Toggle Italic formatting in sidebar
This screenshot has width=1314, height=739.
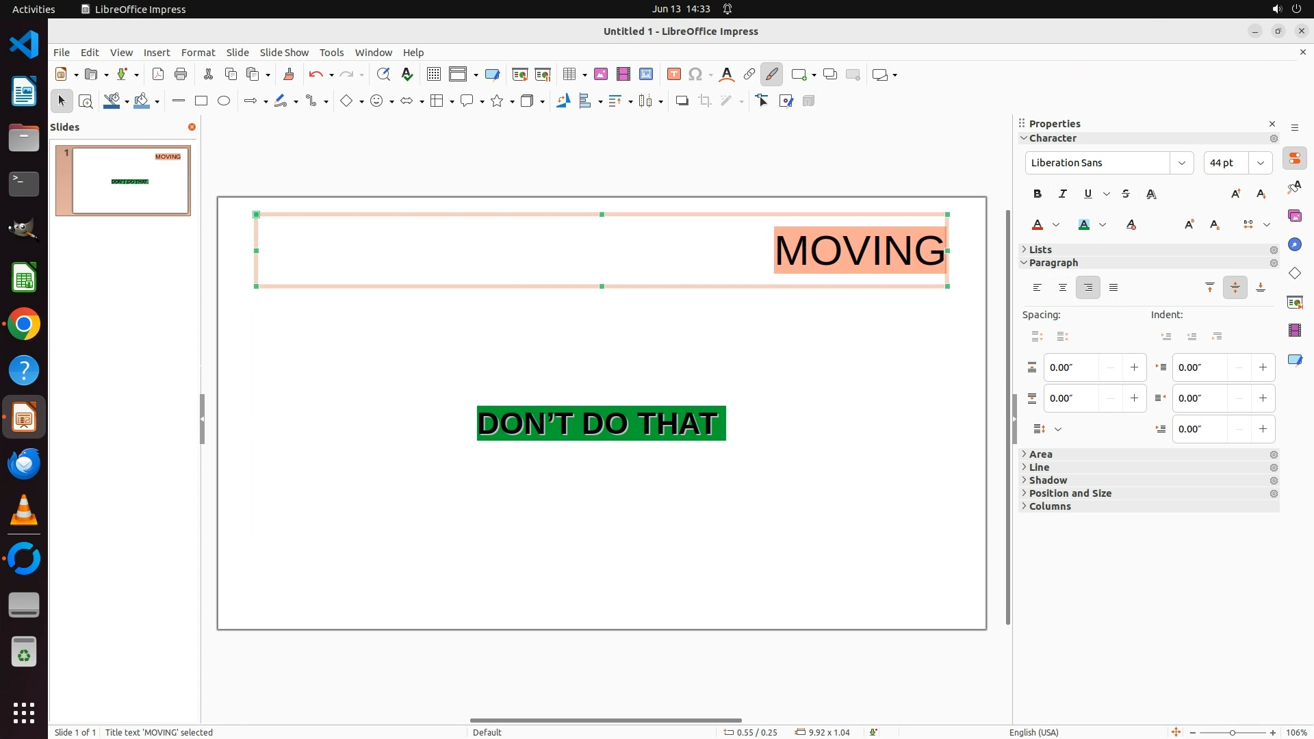(x=1063, y=194)
